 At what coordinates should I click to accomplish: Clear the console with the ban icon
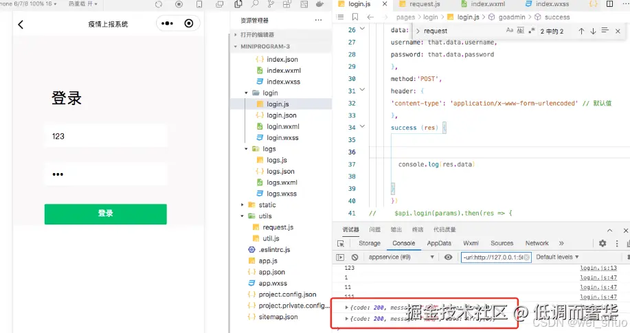(355, 257)
